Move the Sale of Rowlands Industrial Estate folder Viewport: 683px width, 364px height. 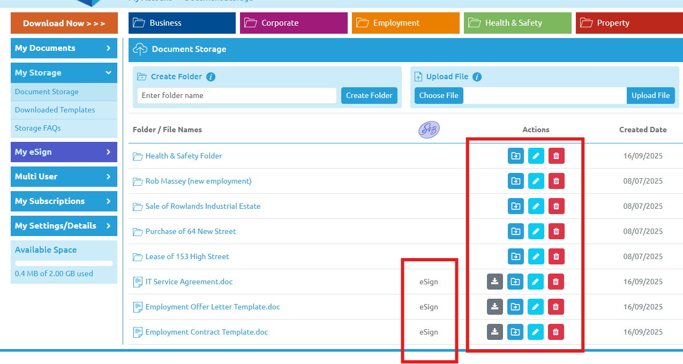515,206
